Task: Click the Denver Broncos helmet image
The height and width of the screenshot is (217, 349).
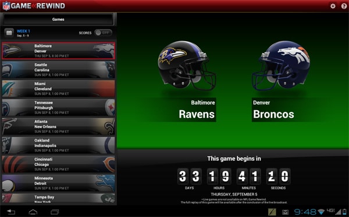Action: click(281, 66)
